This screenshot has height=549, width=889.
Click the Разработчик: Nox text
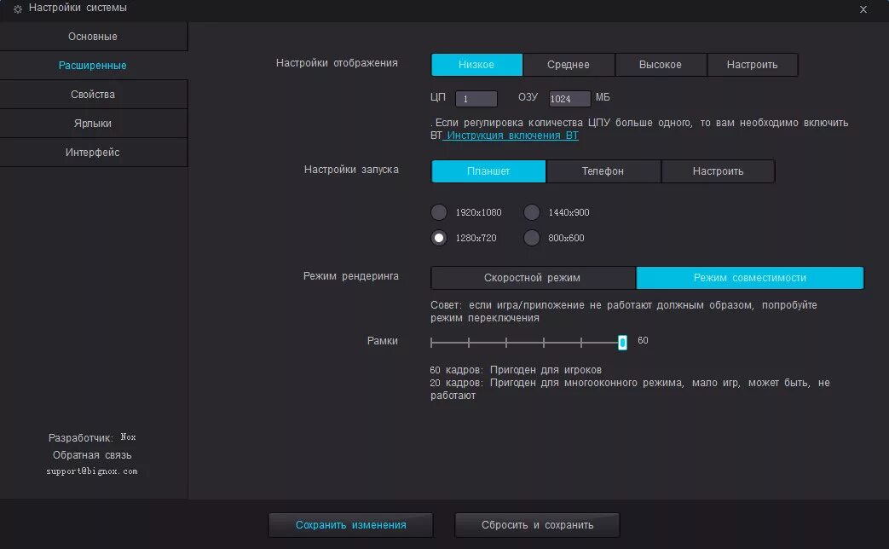point(92,437)
